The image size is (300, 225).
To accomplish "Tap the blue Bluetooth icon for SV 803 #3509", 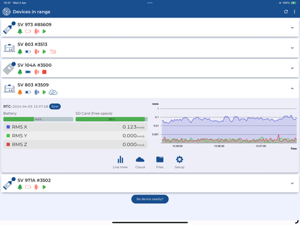I will pyautogui.click(x=36, y=92).
